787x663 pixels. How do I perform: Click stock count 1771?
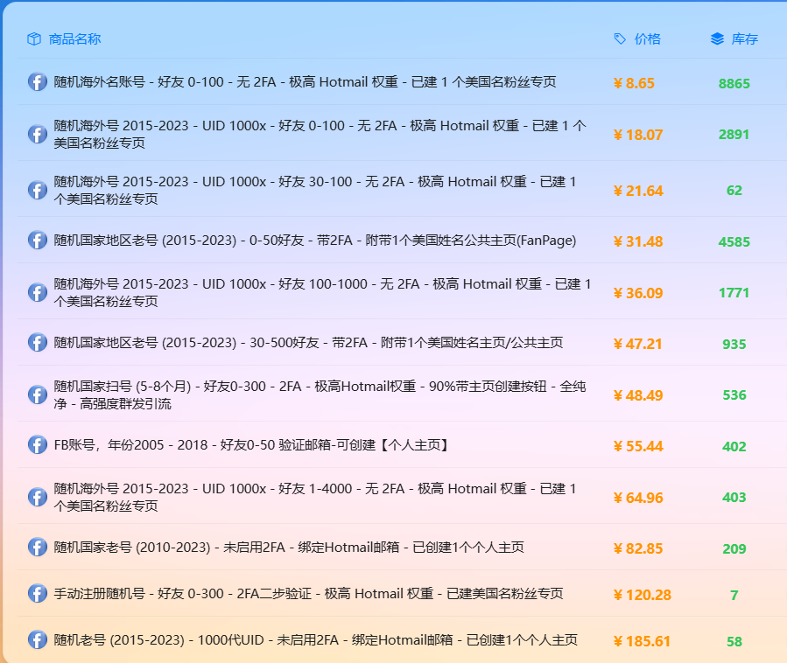[734, 293]
